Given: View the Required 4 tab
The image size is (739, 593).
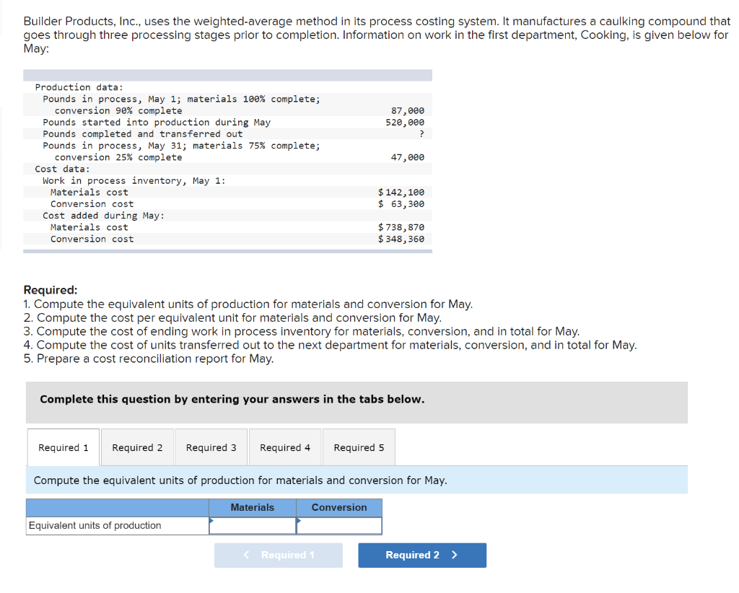Looking at the screenshot, I should [284, 447].
